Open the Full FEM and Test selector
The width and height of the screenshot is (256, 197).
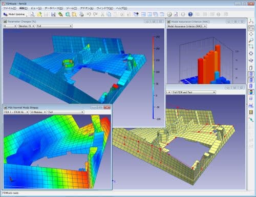pos(194,92)
